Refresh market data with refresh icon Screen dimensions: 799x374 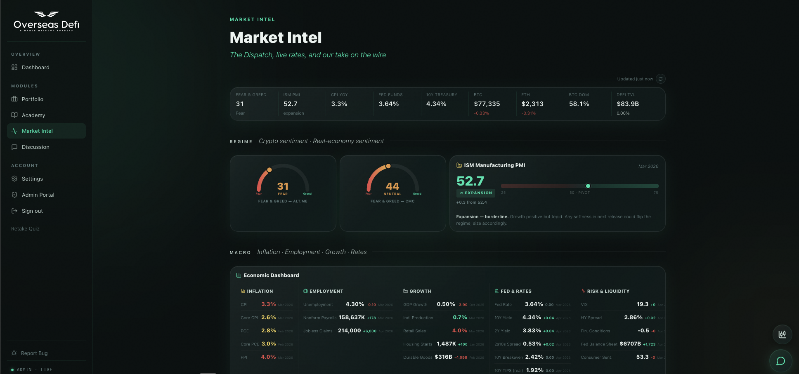661,79
